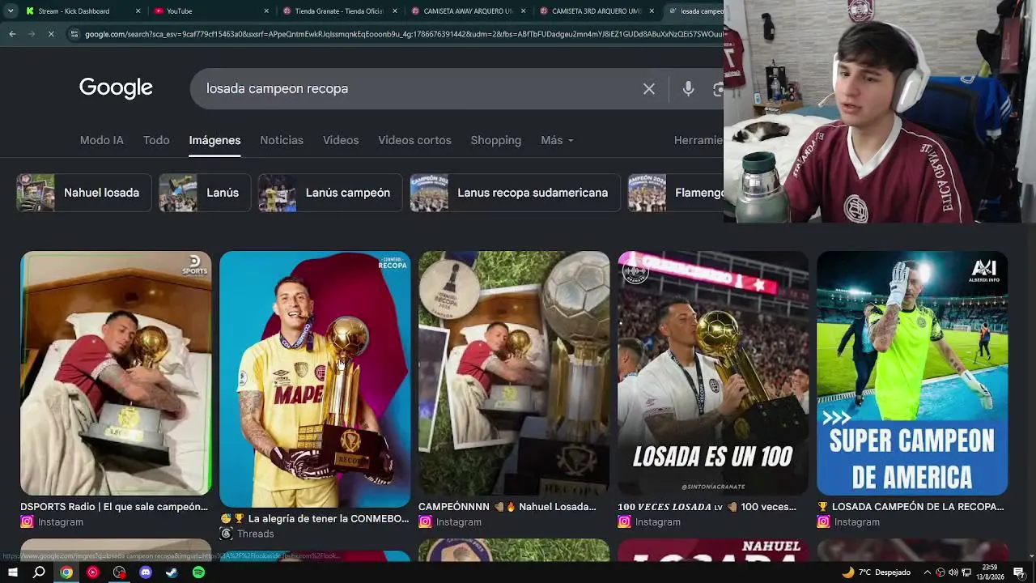The image size is (1036, 583).
Task: Open the DSPORTS Radio result title link
Action: [x=114, y=507]
